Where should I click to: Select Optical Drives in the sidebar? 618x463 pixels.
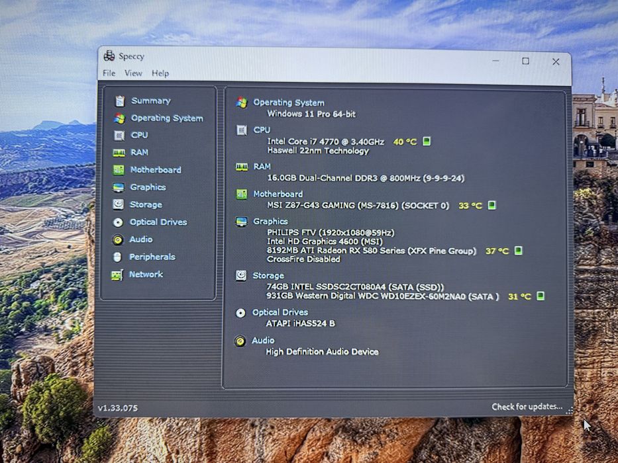click(158, 222)
